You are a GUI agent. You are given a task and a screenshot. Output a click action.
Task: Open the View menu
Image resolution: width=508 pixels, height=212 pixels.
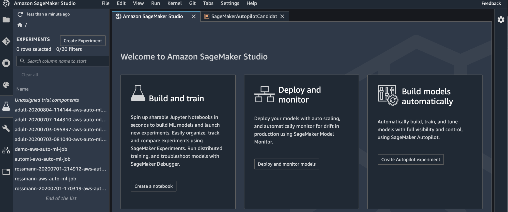tap(138, 3)
